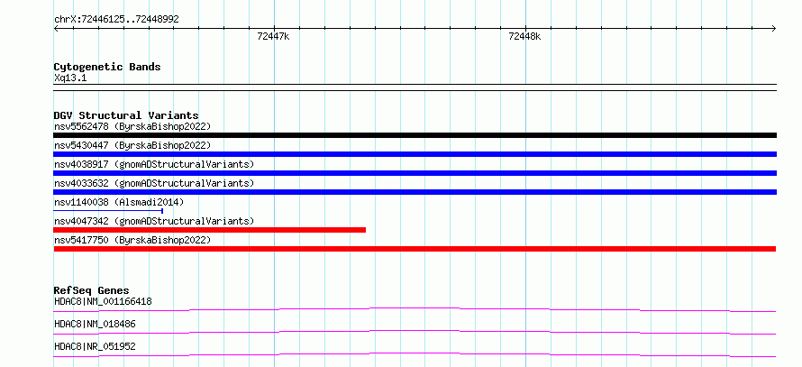Click the chrX:72446125..72448992 coordinate label
The height and width of the screenshot is (367, 802).
[116, 20]
